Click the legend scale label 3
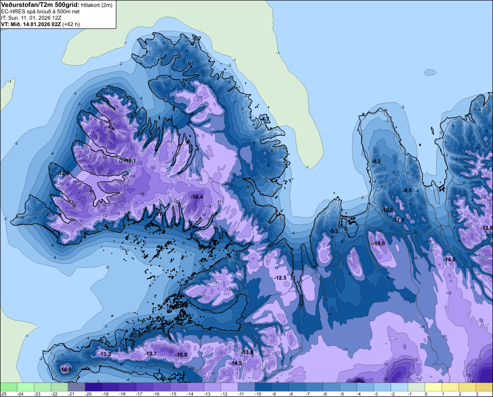Viewport: 493px width, 397px height. pos(477,394)
